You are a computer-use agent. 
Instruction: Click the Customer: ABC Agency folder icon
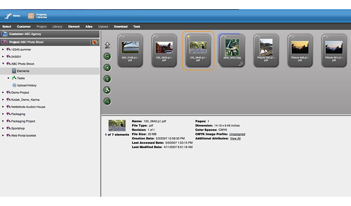coord(4,34)
